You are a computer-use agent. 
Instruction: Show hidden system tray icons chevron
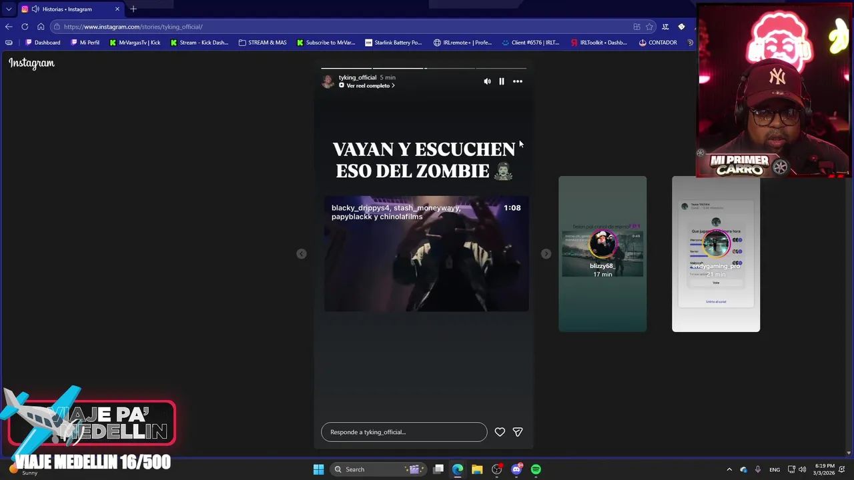[x=729, y=469]
